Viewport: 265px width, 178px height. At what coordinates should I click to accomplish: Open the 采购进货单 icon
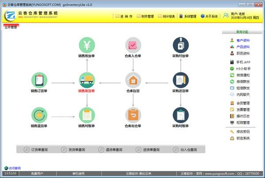tap(180, 80)
